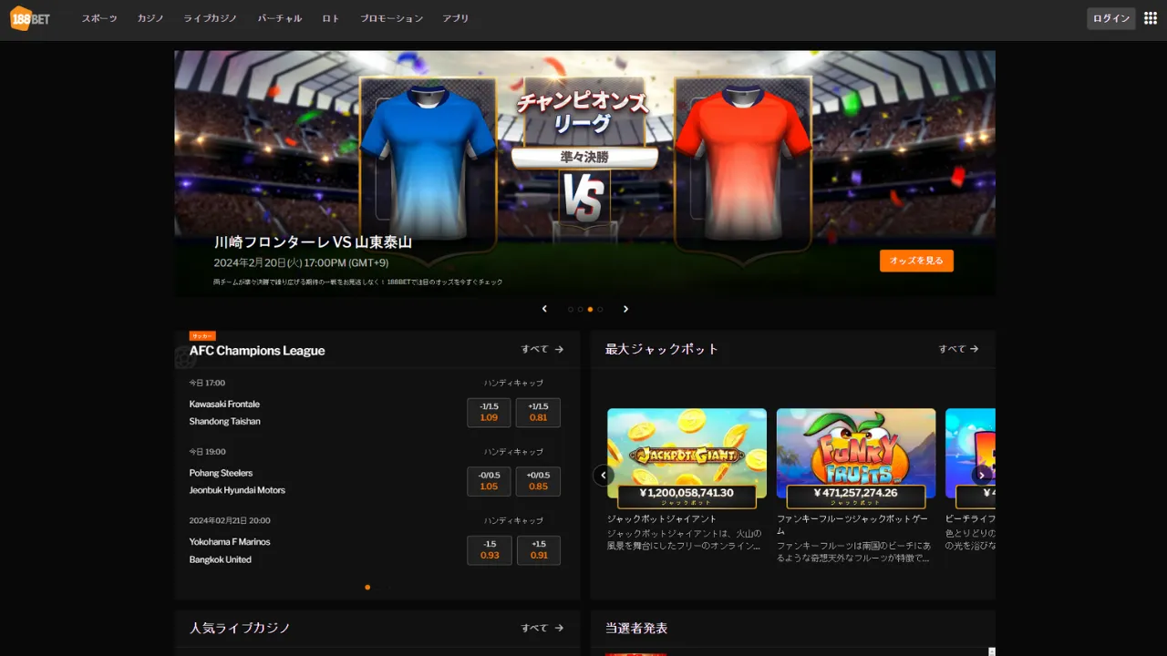Select the second banner carousel dot
This screenshot has width=1167, height=656.
[580, 309]
